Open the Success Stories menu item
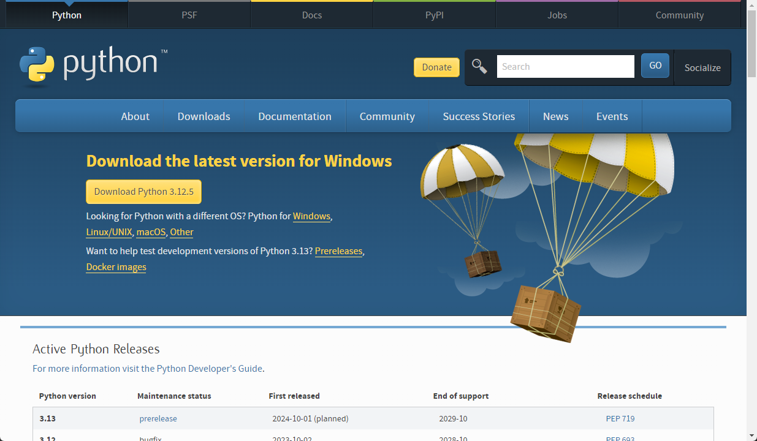Viewport: 757px width, 441px height. click(479, 116)
